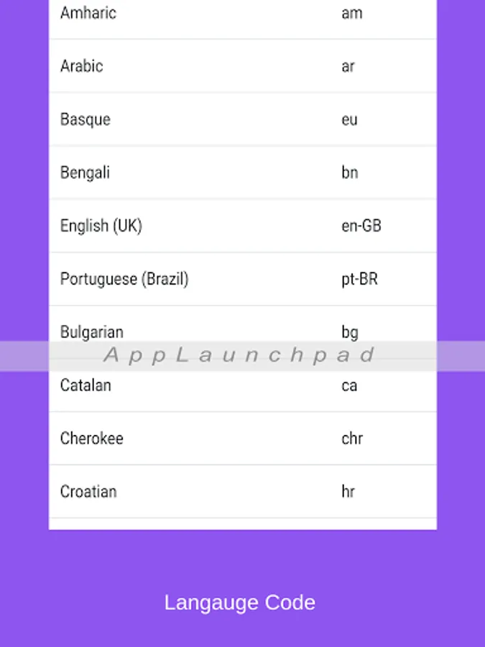Select the 'eu' language code
Viewport: 485px width, 647px height.
pyautogui.click(x=349, y=119)
